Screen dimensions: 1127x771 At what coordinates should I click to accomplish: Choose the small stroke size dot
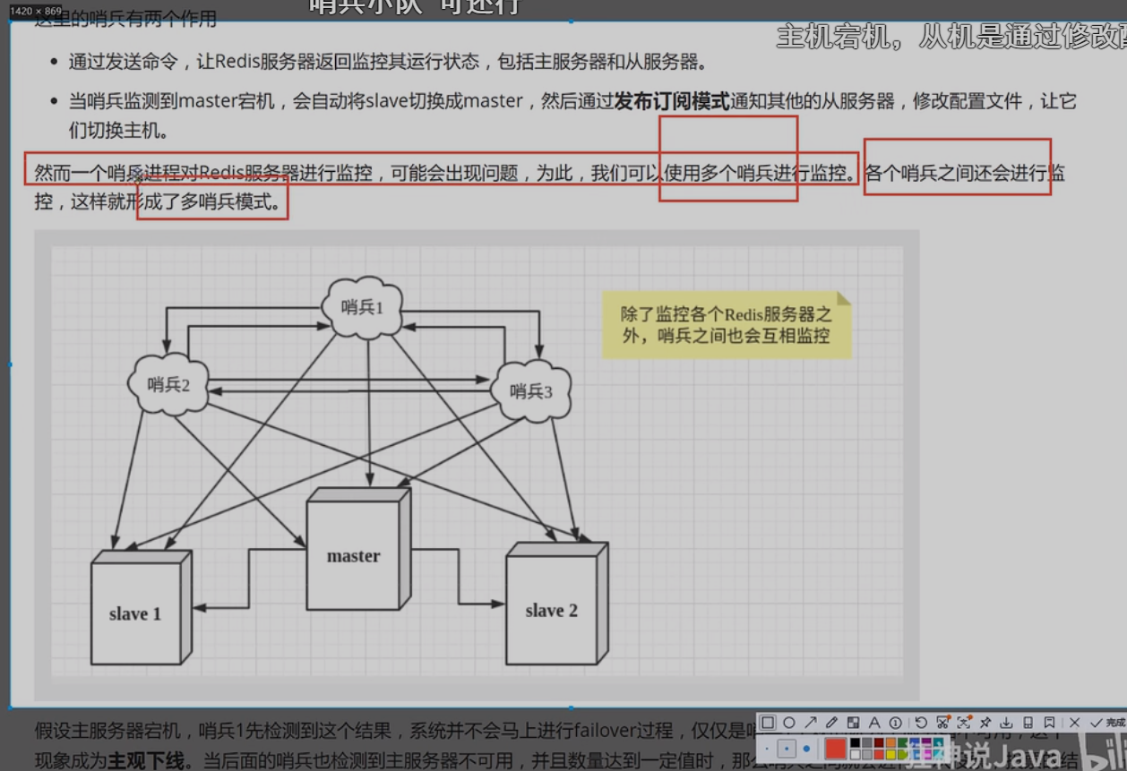pos(767,749)
